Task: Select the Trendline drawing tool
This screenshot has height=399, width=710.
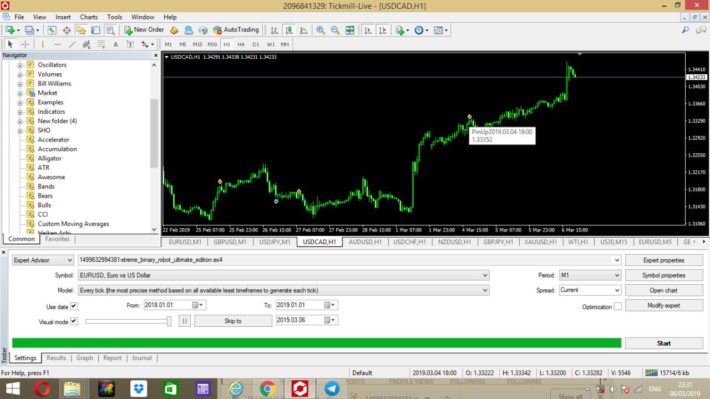Action: coord(72,44)
